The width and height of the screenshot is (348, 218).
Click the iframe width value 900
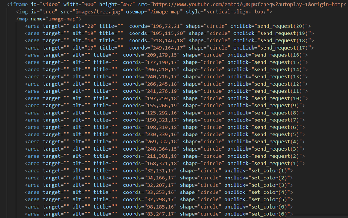[89, 5]
